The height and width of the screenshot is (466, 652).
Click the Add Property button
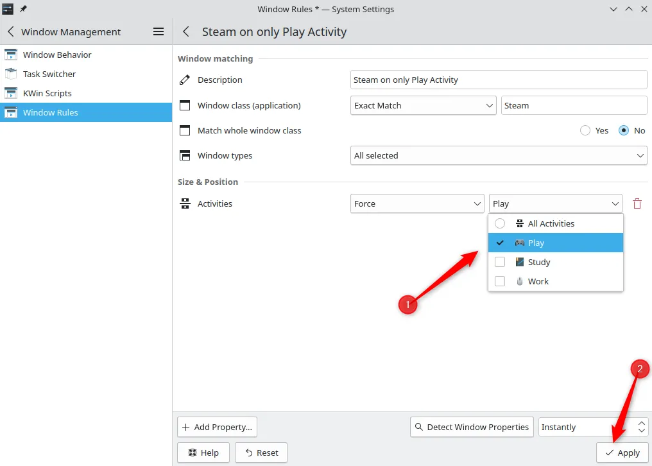tap(217, 427)
